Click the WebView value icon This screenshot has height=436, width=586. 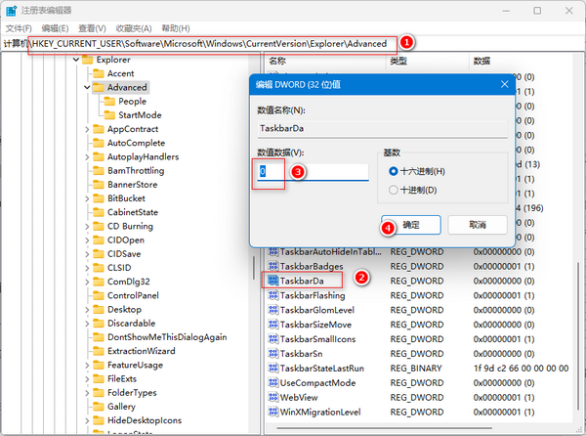272,398
